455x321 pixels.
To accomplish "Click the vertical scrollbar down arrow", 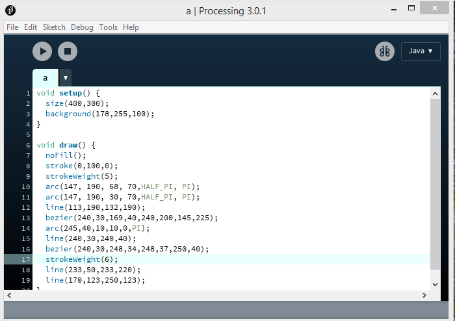I will 435,283.
